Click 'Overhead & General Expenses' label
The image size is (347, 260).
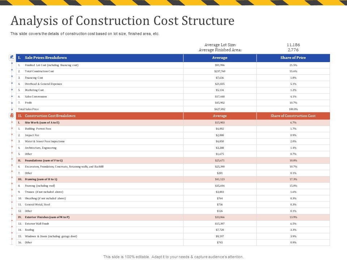(x=43, y=84)
